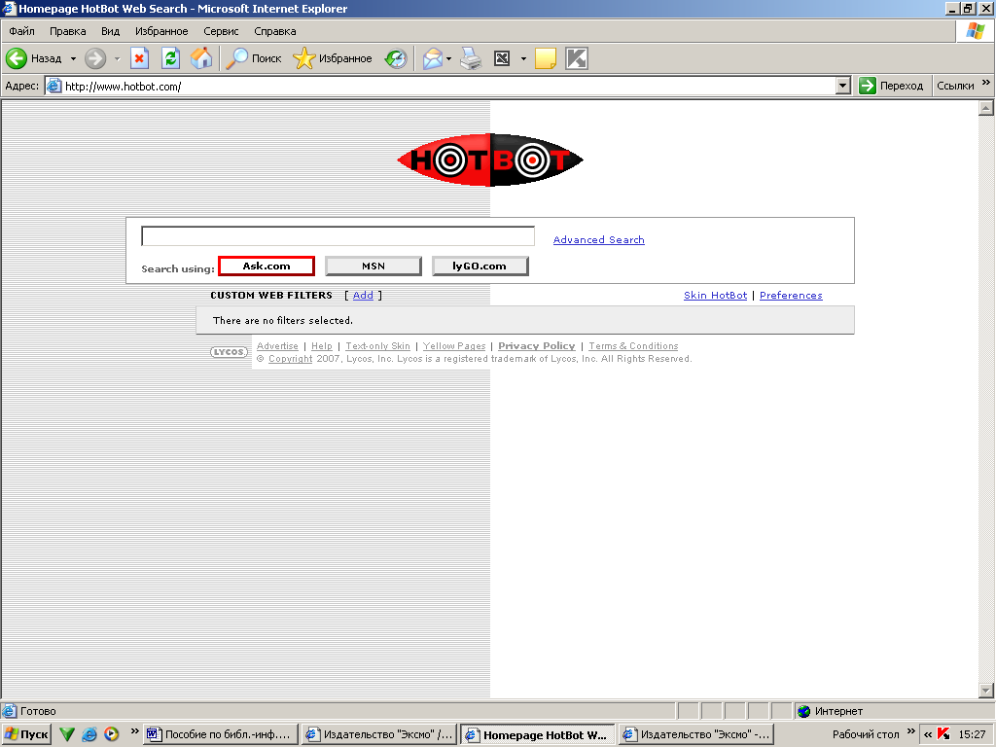The width and height of the screenshot is (996, 747).
Task: Show hidden system tray icons
Action: point(928,734)
